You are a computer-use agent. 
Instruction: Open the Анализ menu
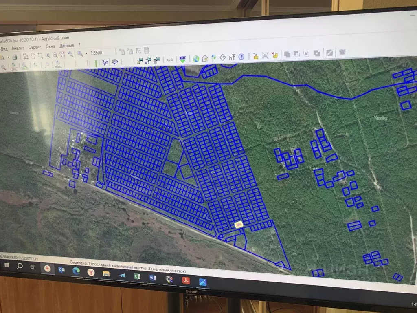(x=18, y=48)
